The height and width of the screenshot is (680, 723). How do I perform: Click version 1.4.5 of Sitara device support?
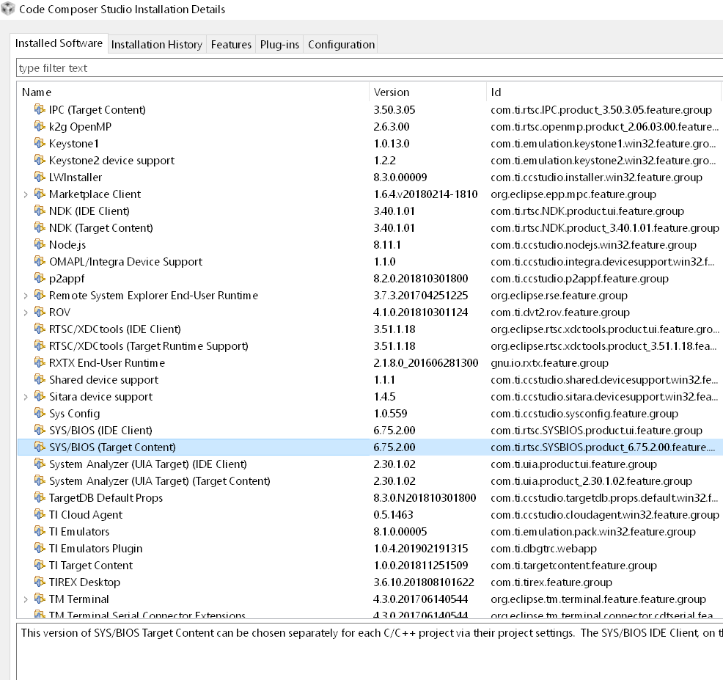click(x=384, y=397)
